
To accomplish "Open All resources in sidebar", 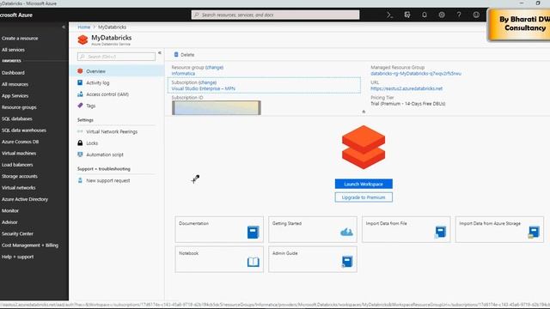I will (15, 84).
